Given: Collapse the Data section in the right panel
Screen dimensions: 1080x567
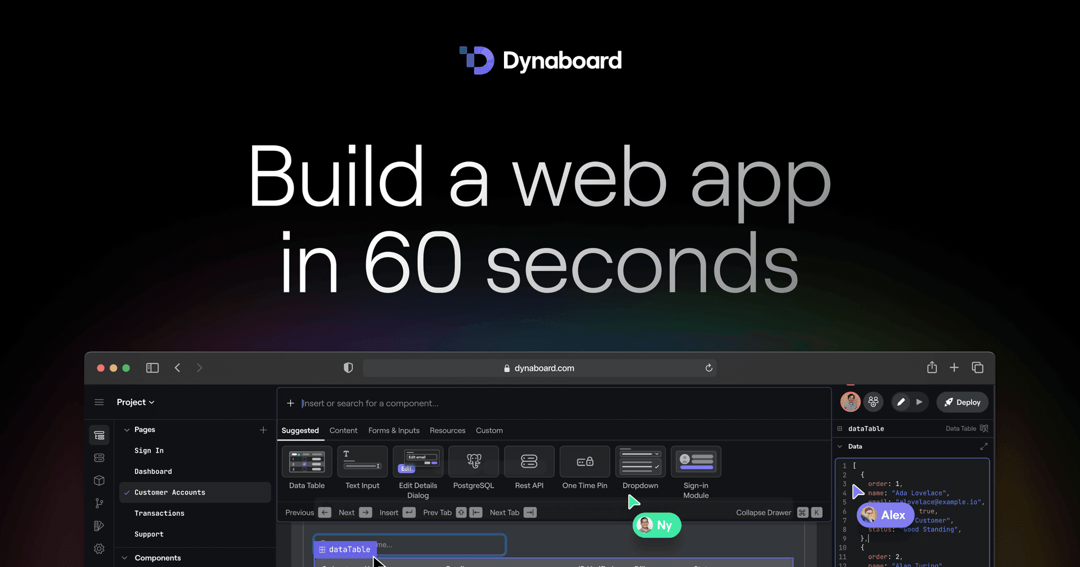Looking at the screenshot, I should click(841, 446).
